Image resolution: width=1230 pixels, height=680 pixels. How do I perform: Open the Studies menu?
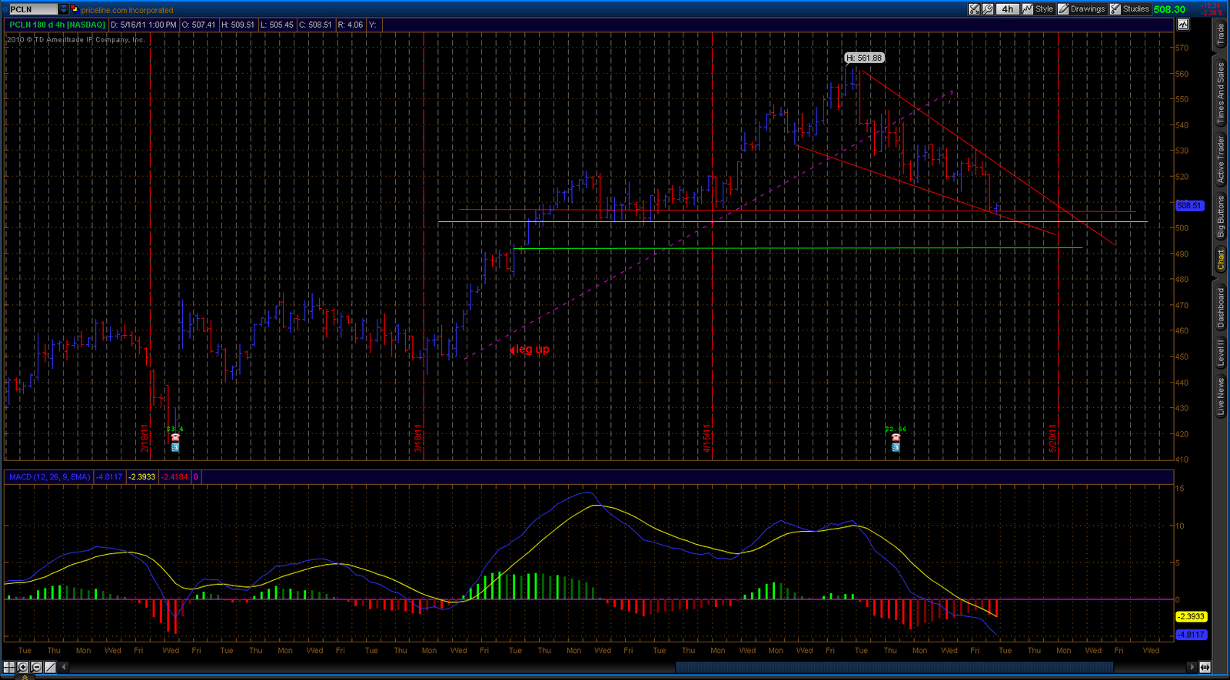coord(1129,9)
